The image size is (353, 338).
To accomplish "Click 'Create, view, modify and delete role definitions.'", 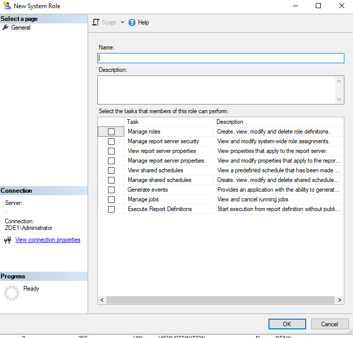I will pyautogui.click(x=274, y=132).
